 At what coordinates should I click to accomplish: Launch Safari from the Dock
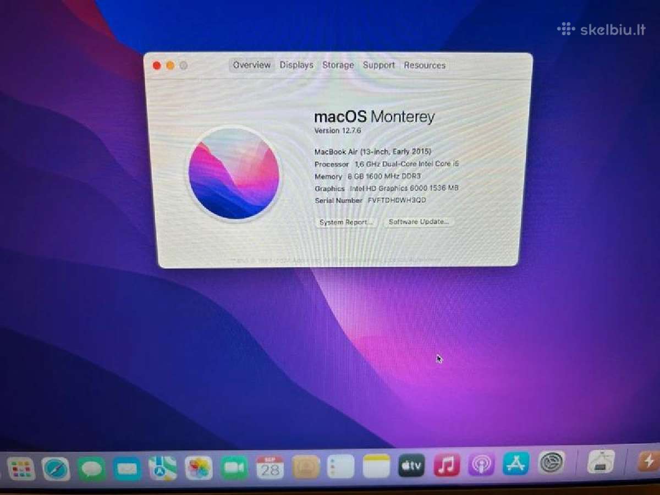click(57, 469)
